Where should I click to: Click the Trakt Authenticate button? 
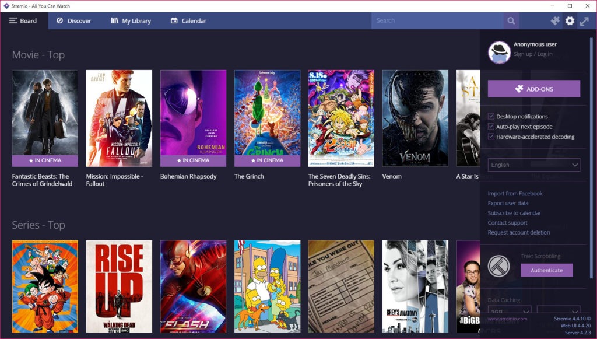pos(547,270)
